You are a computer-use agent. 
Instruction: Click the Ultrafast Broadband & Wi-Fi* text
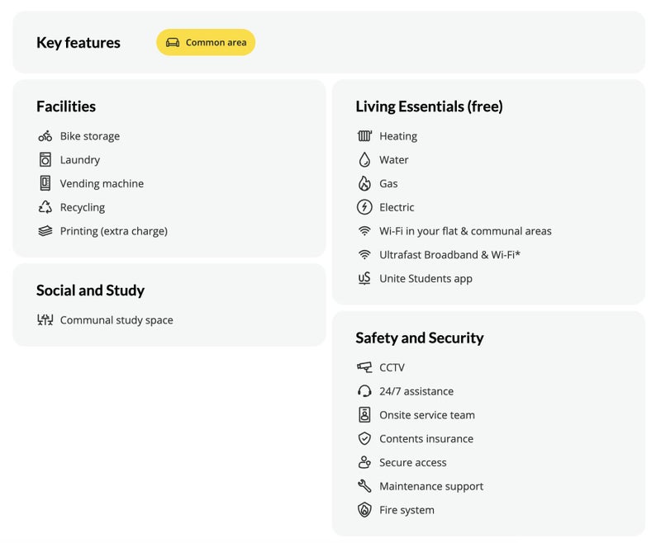click(449, 255)
